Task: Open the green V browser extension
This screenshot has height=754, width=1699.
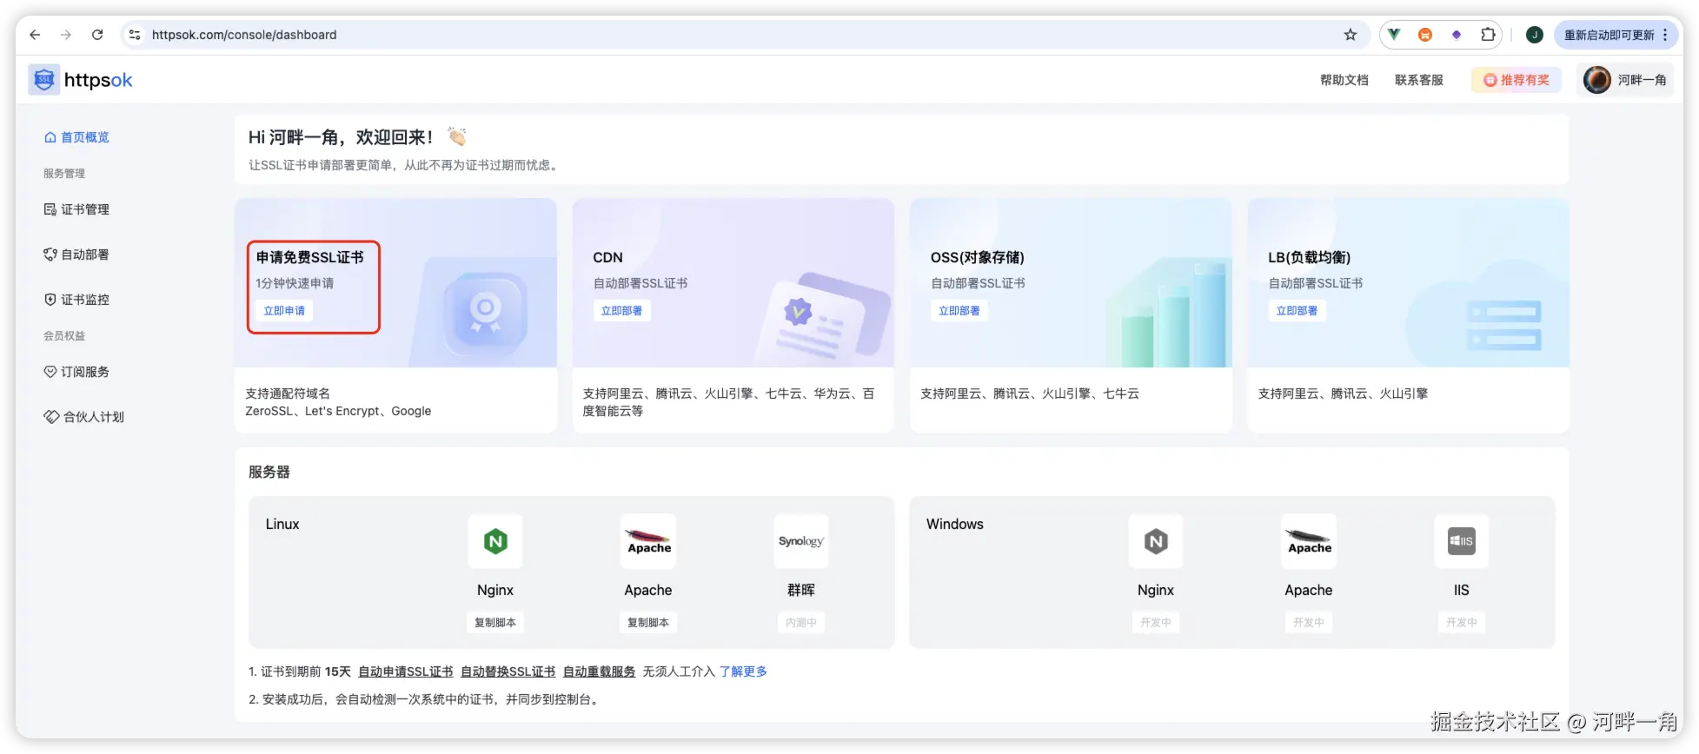Action: 1394,35
